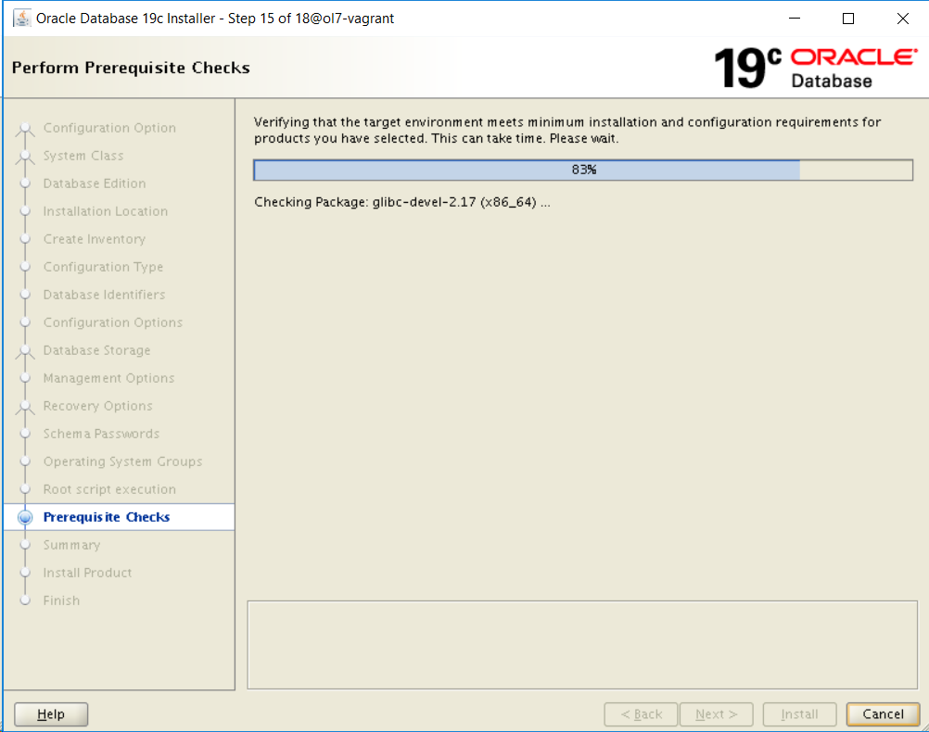
Task: Select the Configuration Option step
Action: (x=109, y=128)
